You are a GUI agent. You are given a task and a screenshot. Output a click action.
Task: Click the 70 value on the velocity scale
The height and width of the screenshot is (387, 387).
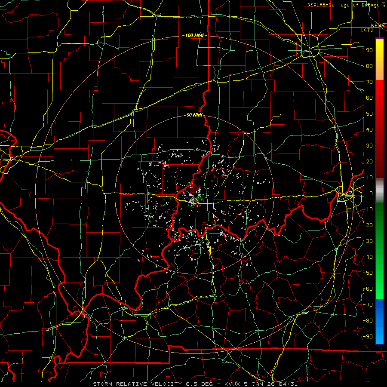click(x=369, y=82)
